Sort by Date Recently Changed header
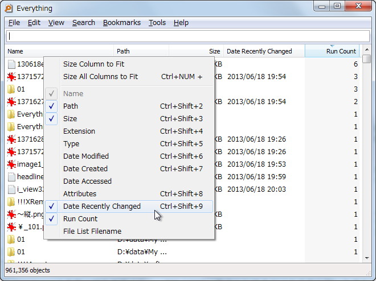376x281 pixels. point(264,51)
